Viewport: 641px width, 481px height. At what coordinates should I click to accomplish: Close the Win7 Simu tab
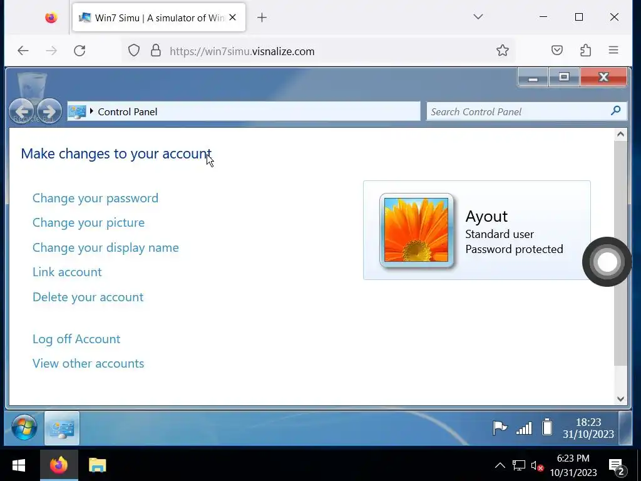233,18
